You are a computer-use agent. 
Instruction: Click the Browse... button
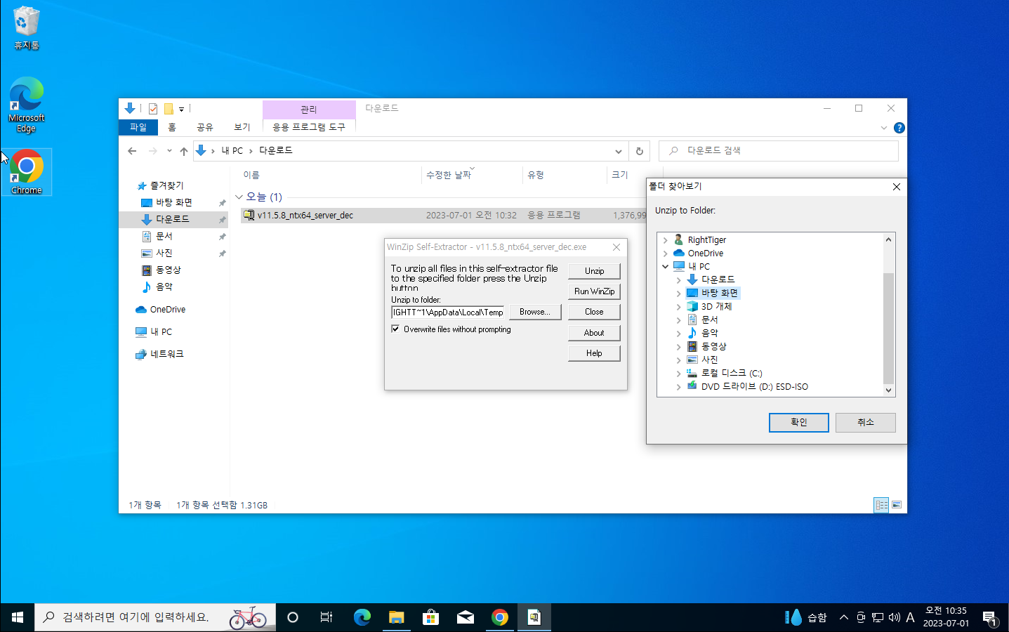pos(535,312)
